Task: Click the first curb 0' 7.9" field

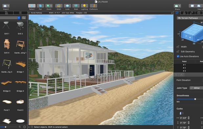Action: (183, 123)
